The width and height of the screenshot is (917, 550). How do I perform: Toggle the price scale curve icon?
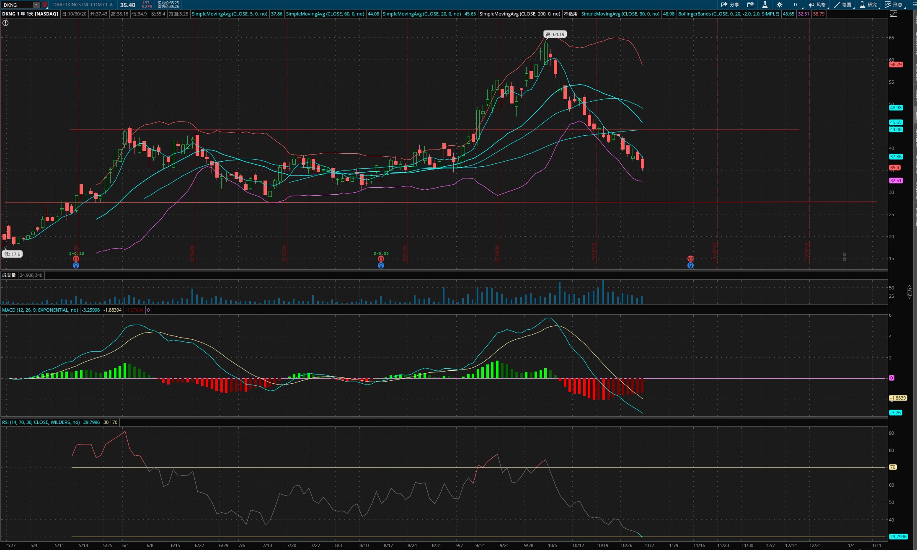click(x=893, y=14)
